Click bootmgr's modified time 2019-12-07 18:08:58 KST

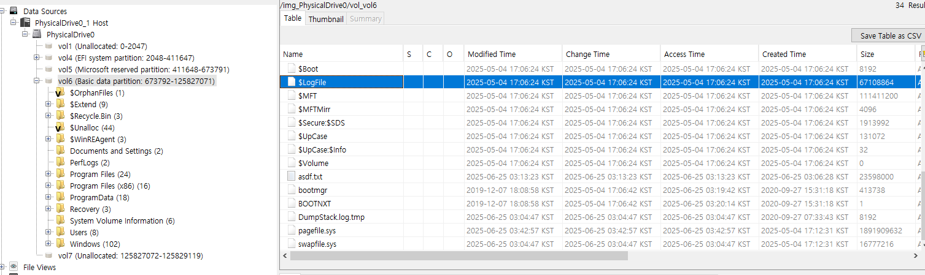pos(510,190)
